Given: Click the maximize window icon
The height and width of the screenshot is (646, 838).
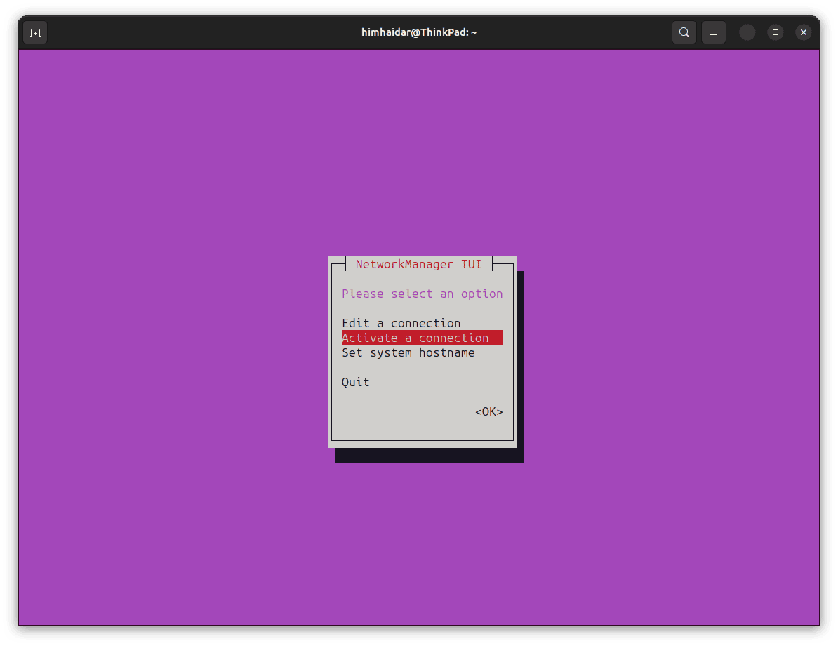Looking at the screenshot, I should [775, 32].
